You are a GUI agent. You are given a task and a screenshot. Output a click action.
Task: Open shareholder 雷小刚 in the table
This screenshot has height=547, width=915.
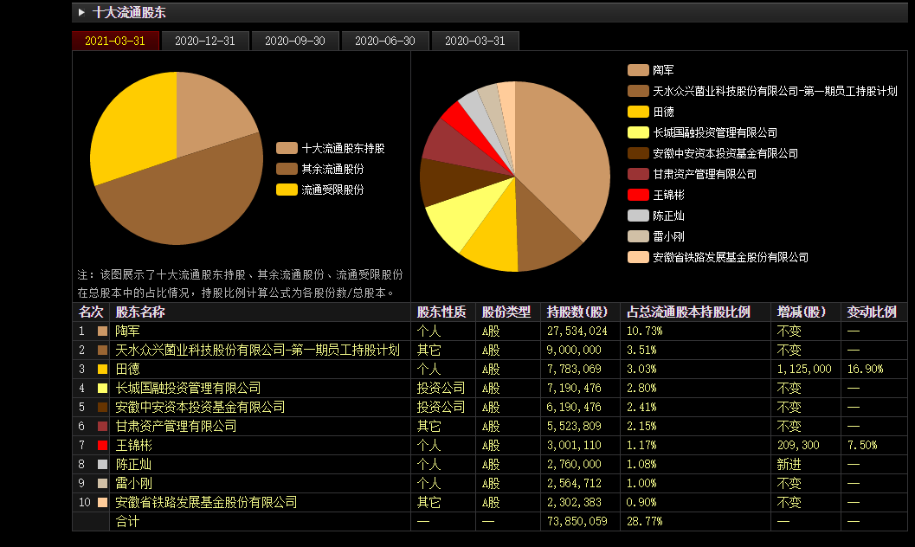[x=133, y=484]
